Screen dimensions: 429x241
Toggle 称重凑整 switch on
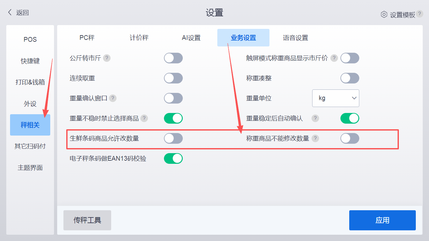350,78
